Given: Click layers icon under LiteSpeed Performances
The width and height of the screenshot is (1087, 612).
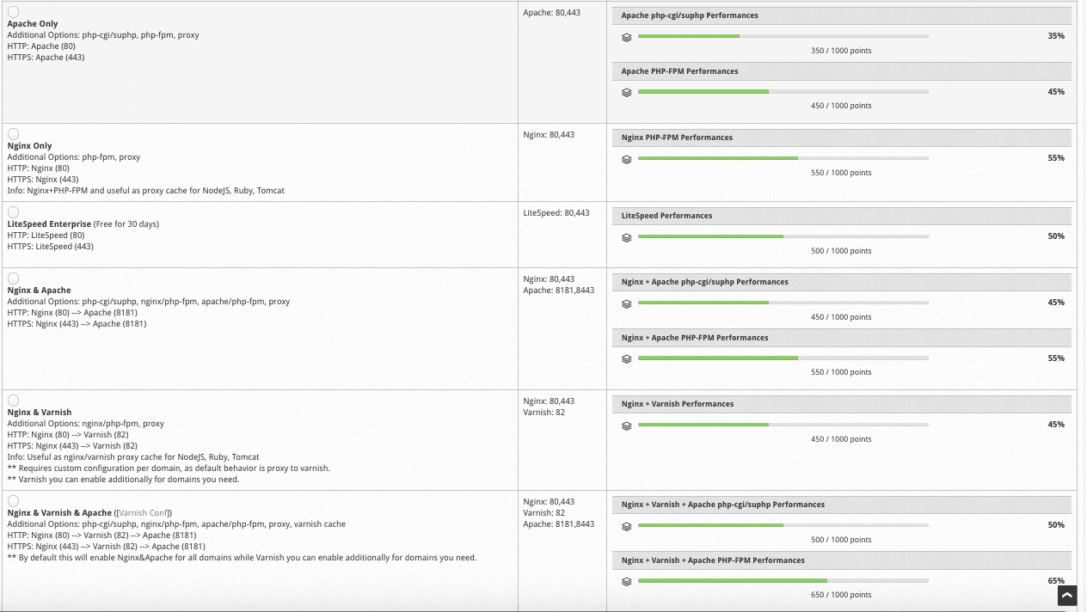Looking at the screenshot, I should (627, 237).
